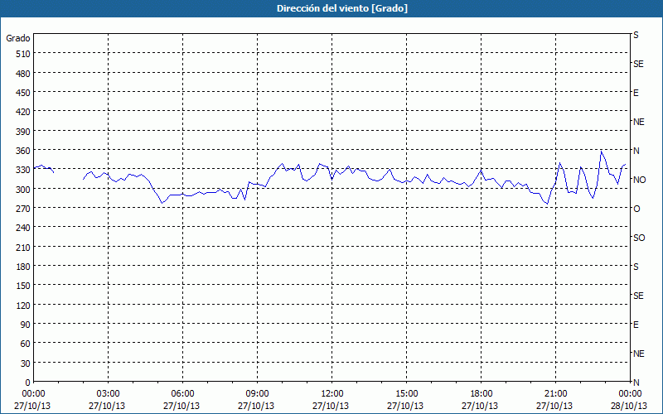Click the 00:00 label above the 28/10/13 date
Image resolution: width=663 pixels, height=414 pixels.
pyautogui.click(x=630, y=394)
